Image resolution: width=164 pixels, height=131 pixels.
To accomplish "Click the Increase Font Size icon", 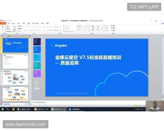I will [x=39, y=27].
